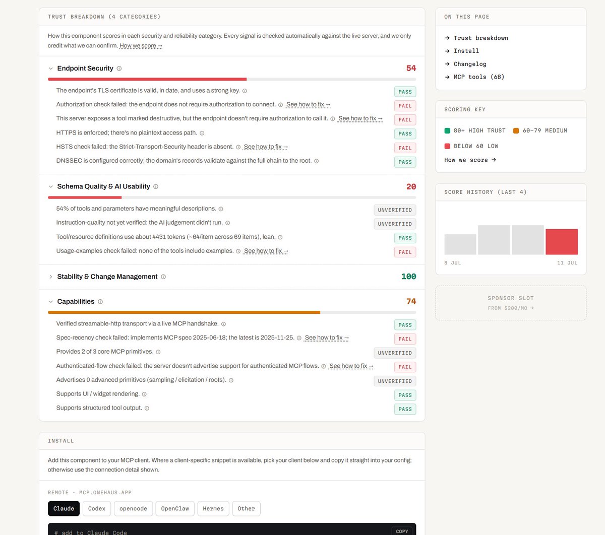Click the Sponsor Slot from $200/mo box
Viewport: 605px width, 535px height.
point(511,303)
